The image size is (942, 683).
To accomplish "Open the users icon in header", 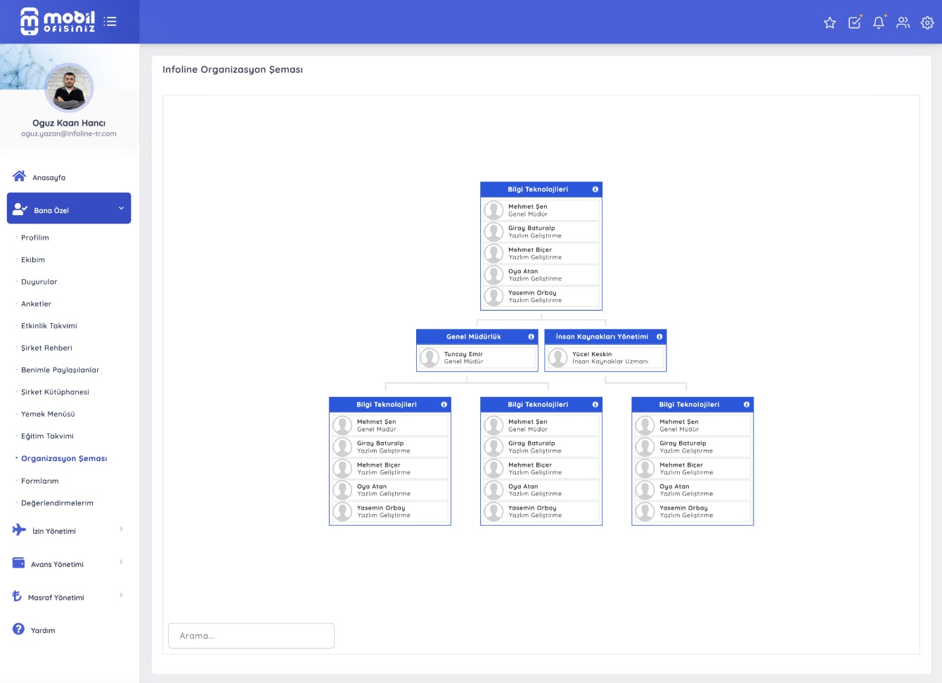I will coord(903,22).
